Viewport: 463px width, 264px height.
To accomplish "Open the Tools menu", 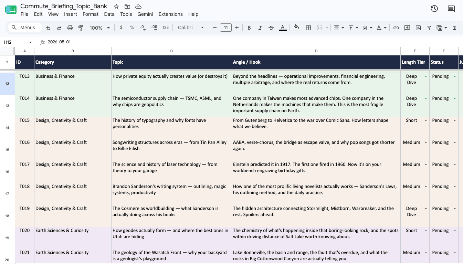I will point(126,14).
